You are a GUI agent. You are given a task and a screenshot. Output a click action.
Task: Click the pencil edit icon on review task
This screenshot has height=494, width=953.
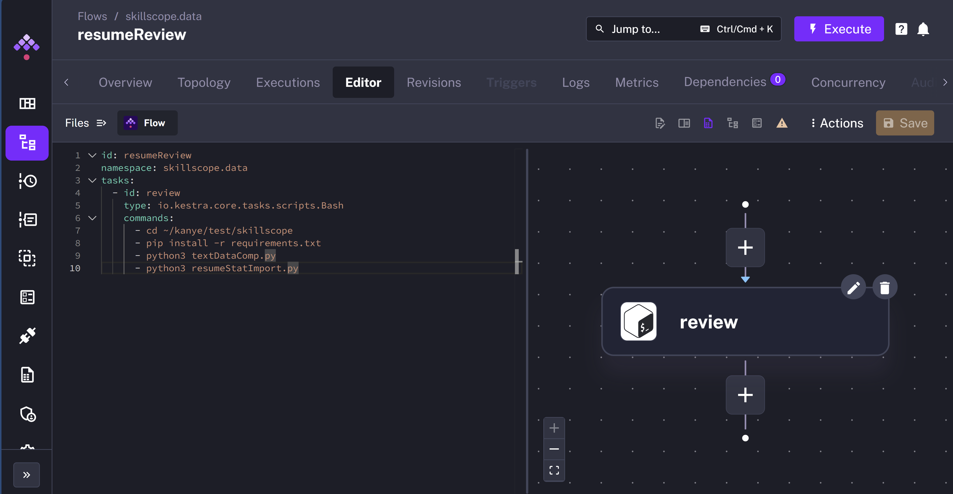pos(853,287)
